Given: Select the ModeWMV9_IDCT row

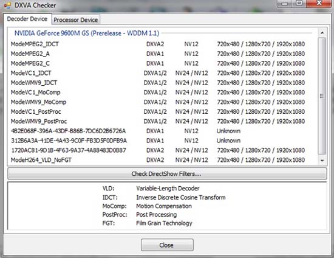Looking at the screenshot, I should (x=158, y=83).
